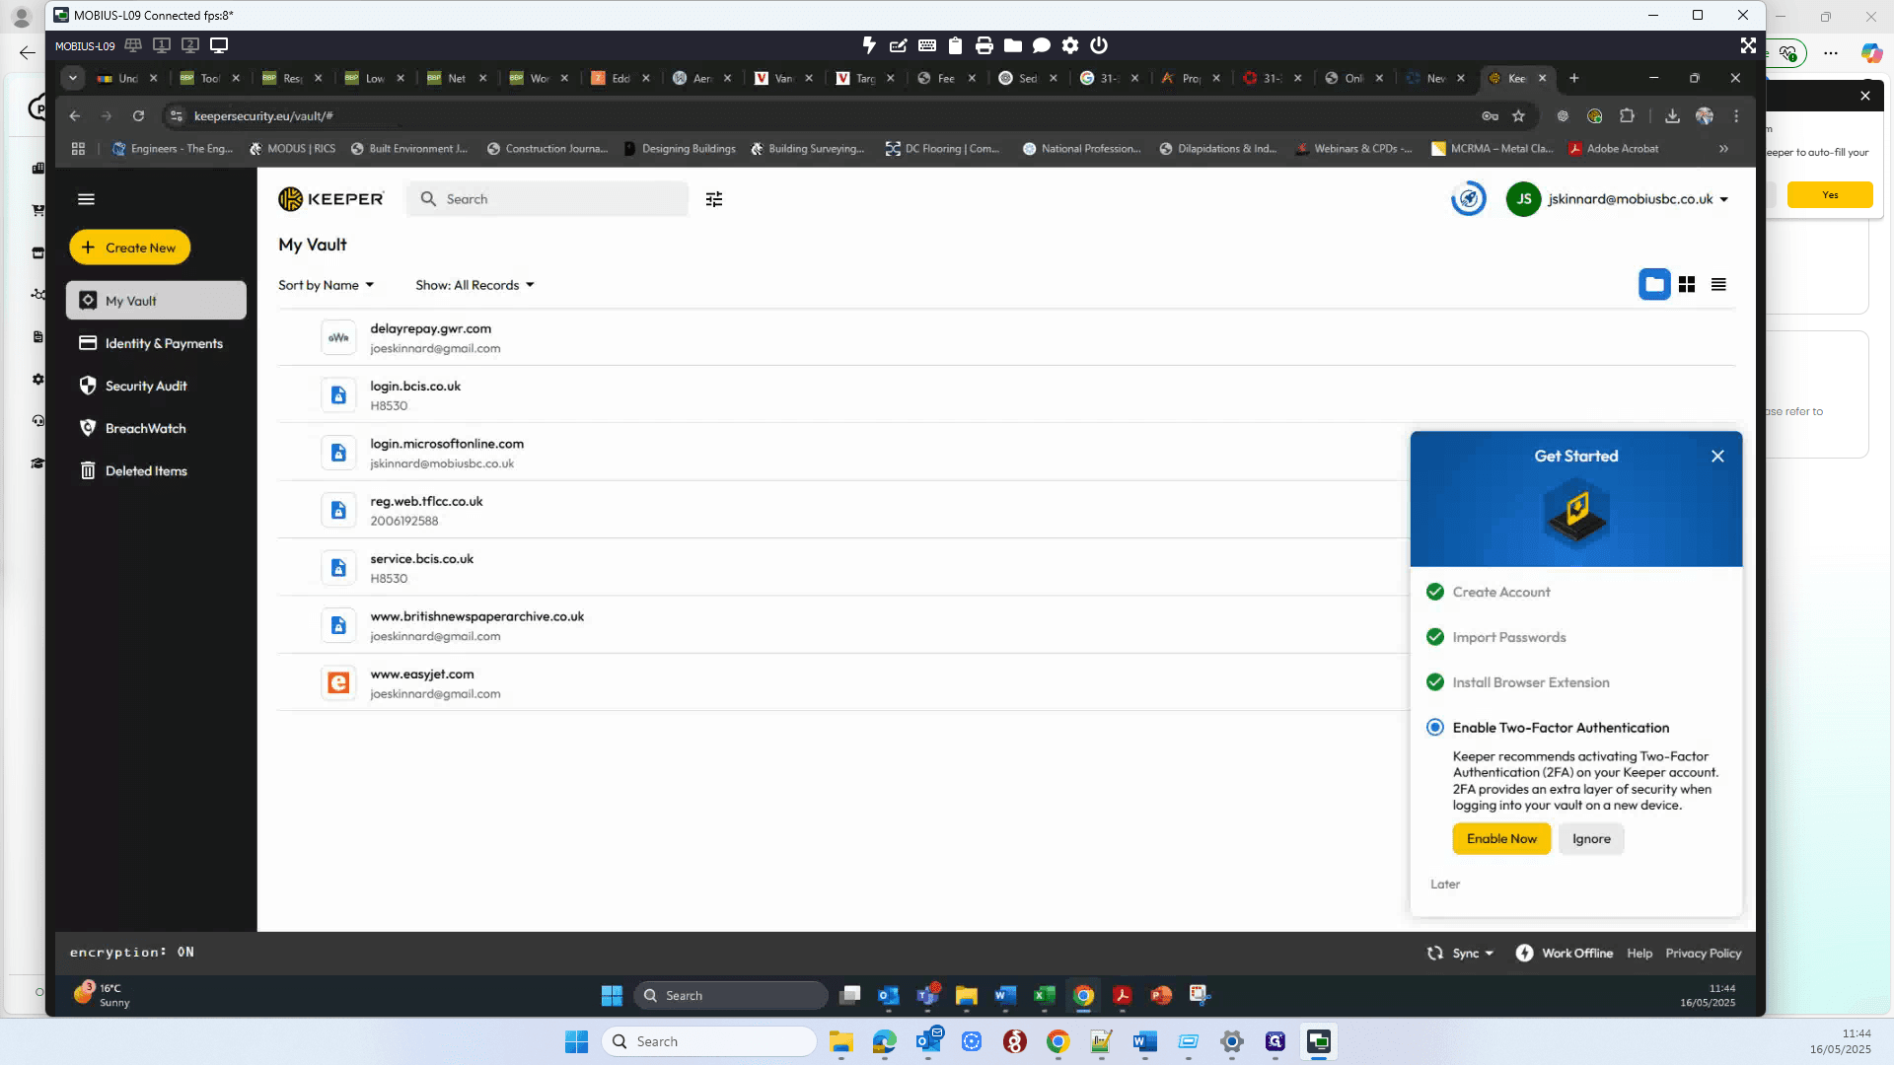This screenshot has width=1894, height=1065.
Task: Click the Keeper vault search field
Action: (548, 199)
